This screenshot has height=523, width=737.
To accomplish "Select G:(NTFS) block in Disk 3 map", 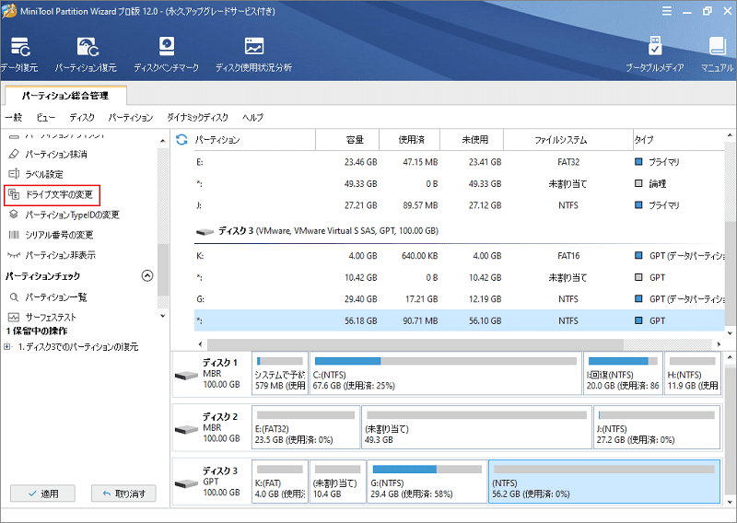I will coord(427,482).
